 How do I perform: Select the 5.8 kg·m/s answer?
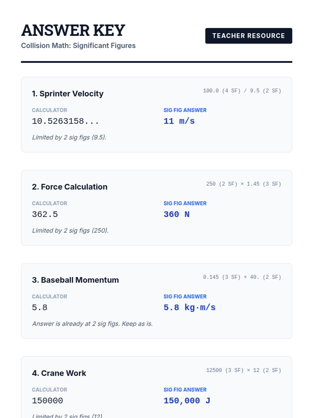pyautogui.click(x=189, y=307)
